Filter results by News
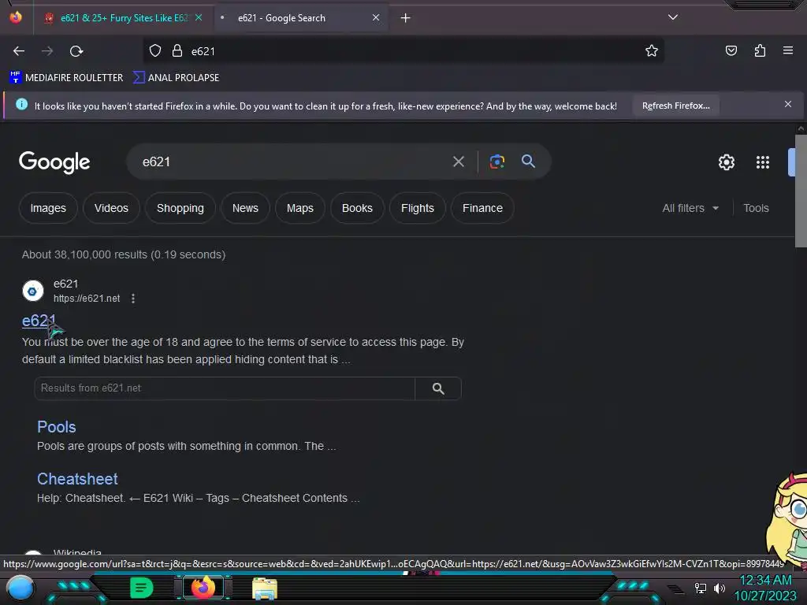 [245, 208]
